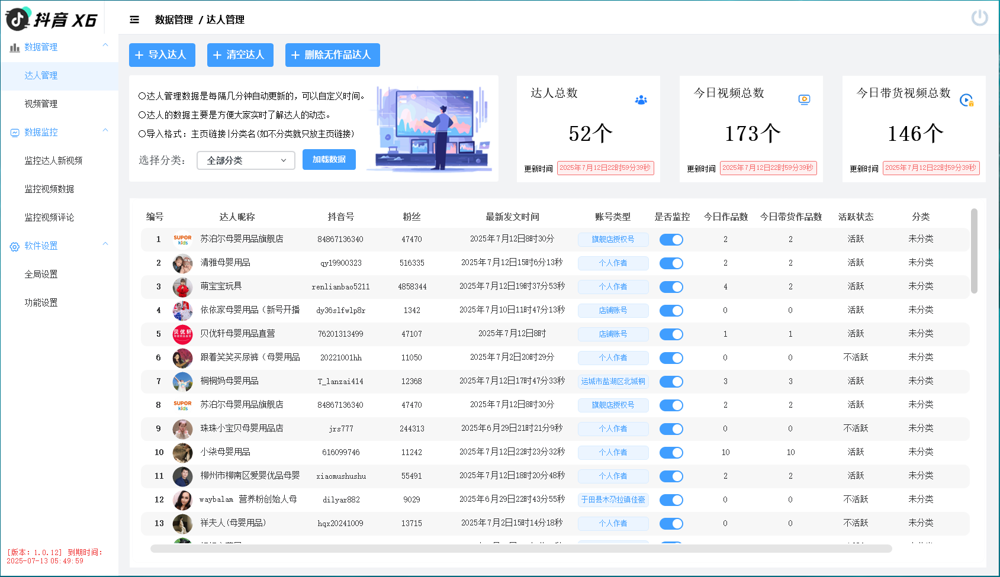This screenshot has width=1000, height=577.
Task: Click Douyin ID qy19900323
Action: [x=341, y=263]
